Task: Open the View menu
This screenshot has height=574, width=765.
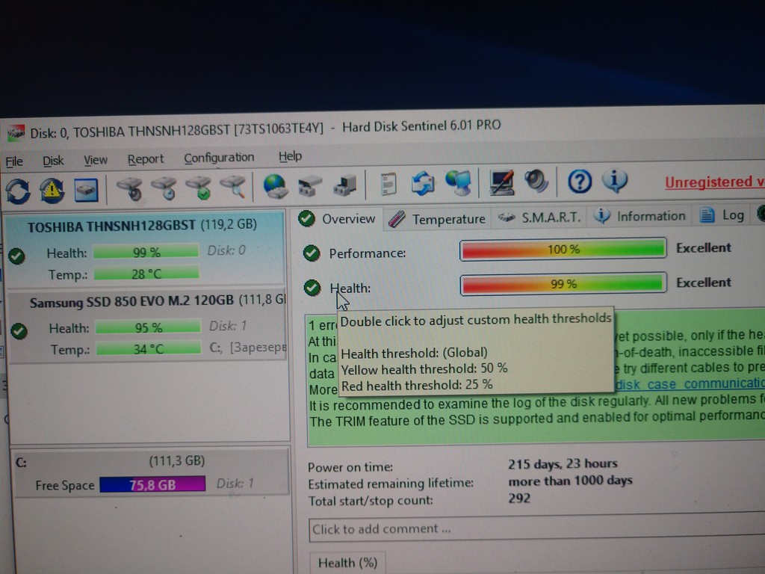Action: (95, 160)
